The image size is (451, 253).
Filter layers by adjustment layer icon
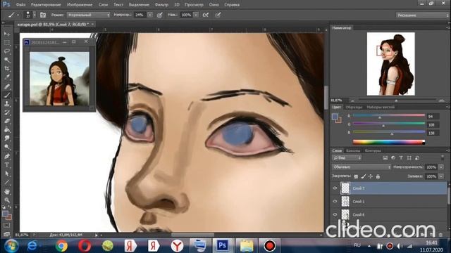[x=393, y=157]
